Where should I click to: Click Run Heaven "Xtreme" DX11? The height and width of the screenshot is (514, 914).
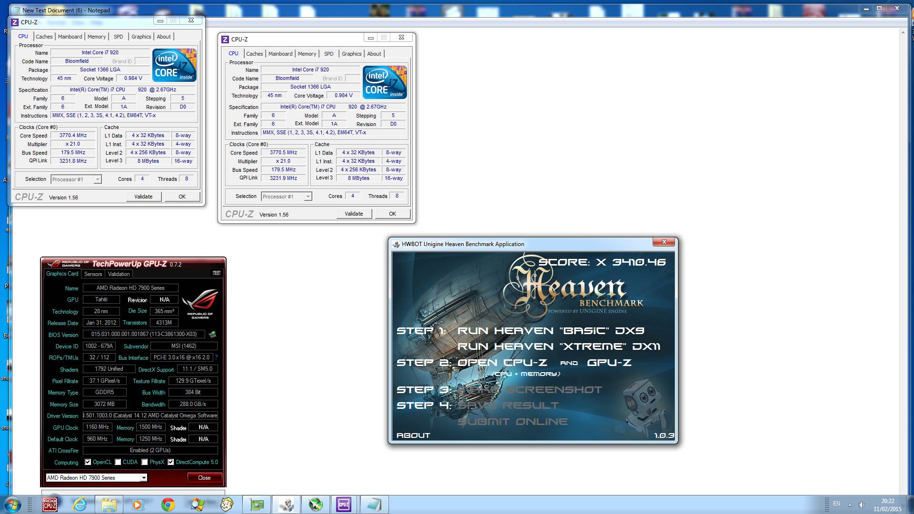click(x=559, y=346)
